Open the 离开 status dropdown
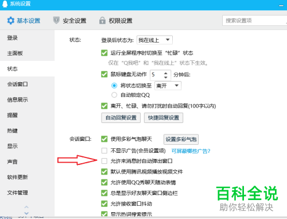This screenshot has width=287, height=219. click(168, 86)
